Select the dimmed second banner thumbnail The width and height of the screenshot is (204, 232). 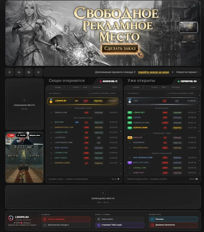[188, 40]
